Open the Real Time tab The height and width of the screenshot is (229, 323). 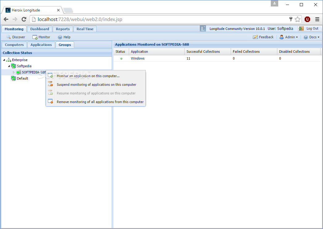pyautogui.click(x=85, y=29)
